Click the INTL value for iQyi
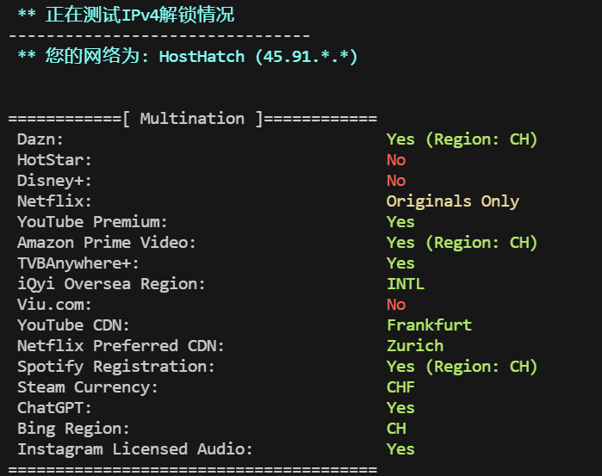Screen dimensions: 602x476 [x=406, y=284]
